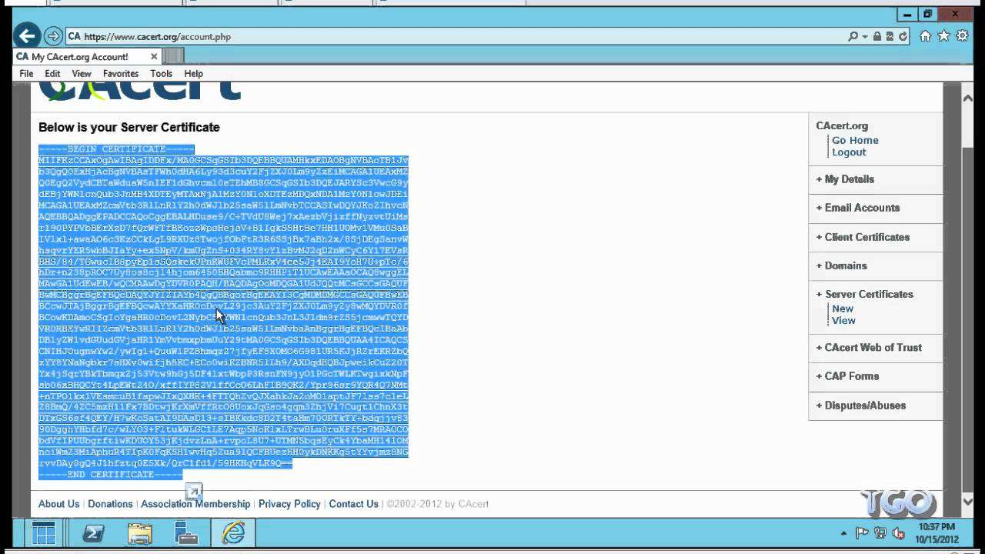Screen dimensions: 985x554
Task: Open the View menu
Action: click(x=82, y=74)
